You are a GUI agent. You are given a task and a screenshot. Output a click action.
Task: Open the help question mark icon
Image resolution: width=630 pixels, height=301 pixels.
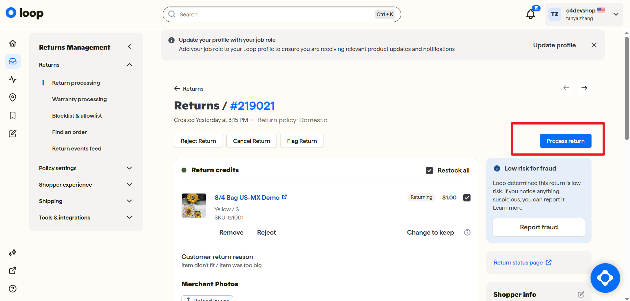pos(13,289)
